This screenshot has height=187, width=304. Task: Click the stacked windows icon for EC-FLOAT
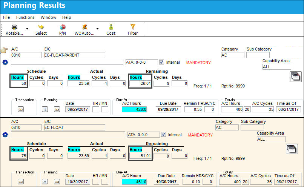(292, 149)
